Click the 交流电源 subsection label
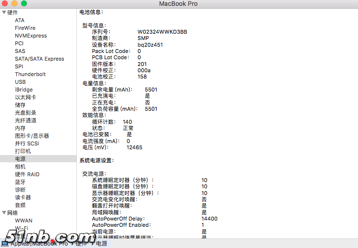 point(94,174)
